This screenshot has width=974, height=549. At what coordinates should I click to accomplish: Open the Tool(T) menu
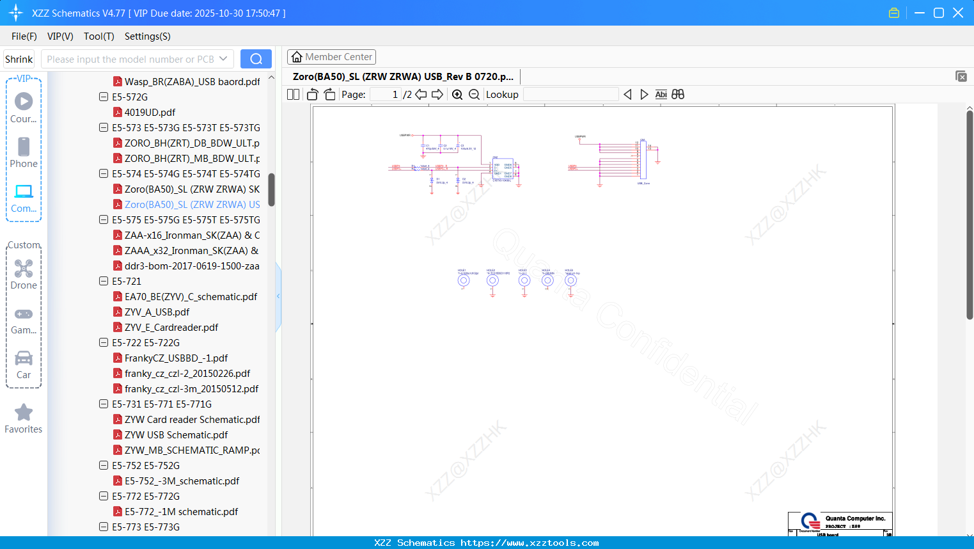pyautogui.click(x=99, y=36)
